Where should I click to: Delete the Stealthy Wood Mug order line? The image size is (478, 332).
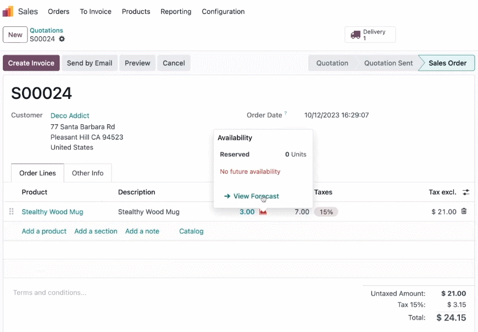click(x=464, y=211)
